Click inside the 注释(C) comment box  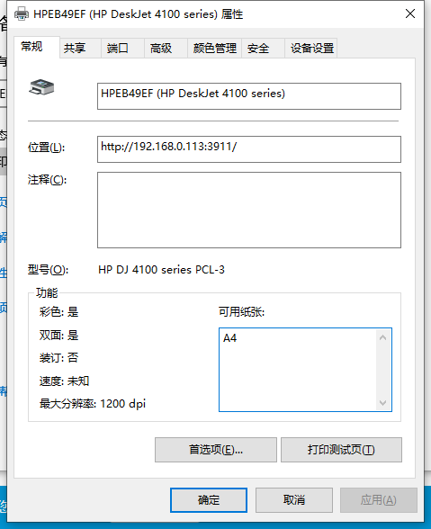(x=249, y=210)
